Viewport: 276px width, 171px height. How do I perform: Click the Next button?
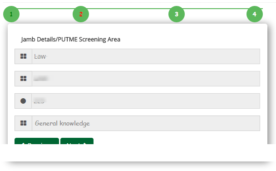[77, 141]
